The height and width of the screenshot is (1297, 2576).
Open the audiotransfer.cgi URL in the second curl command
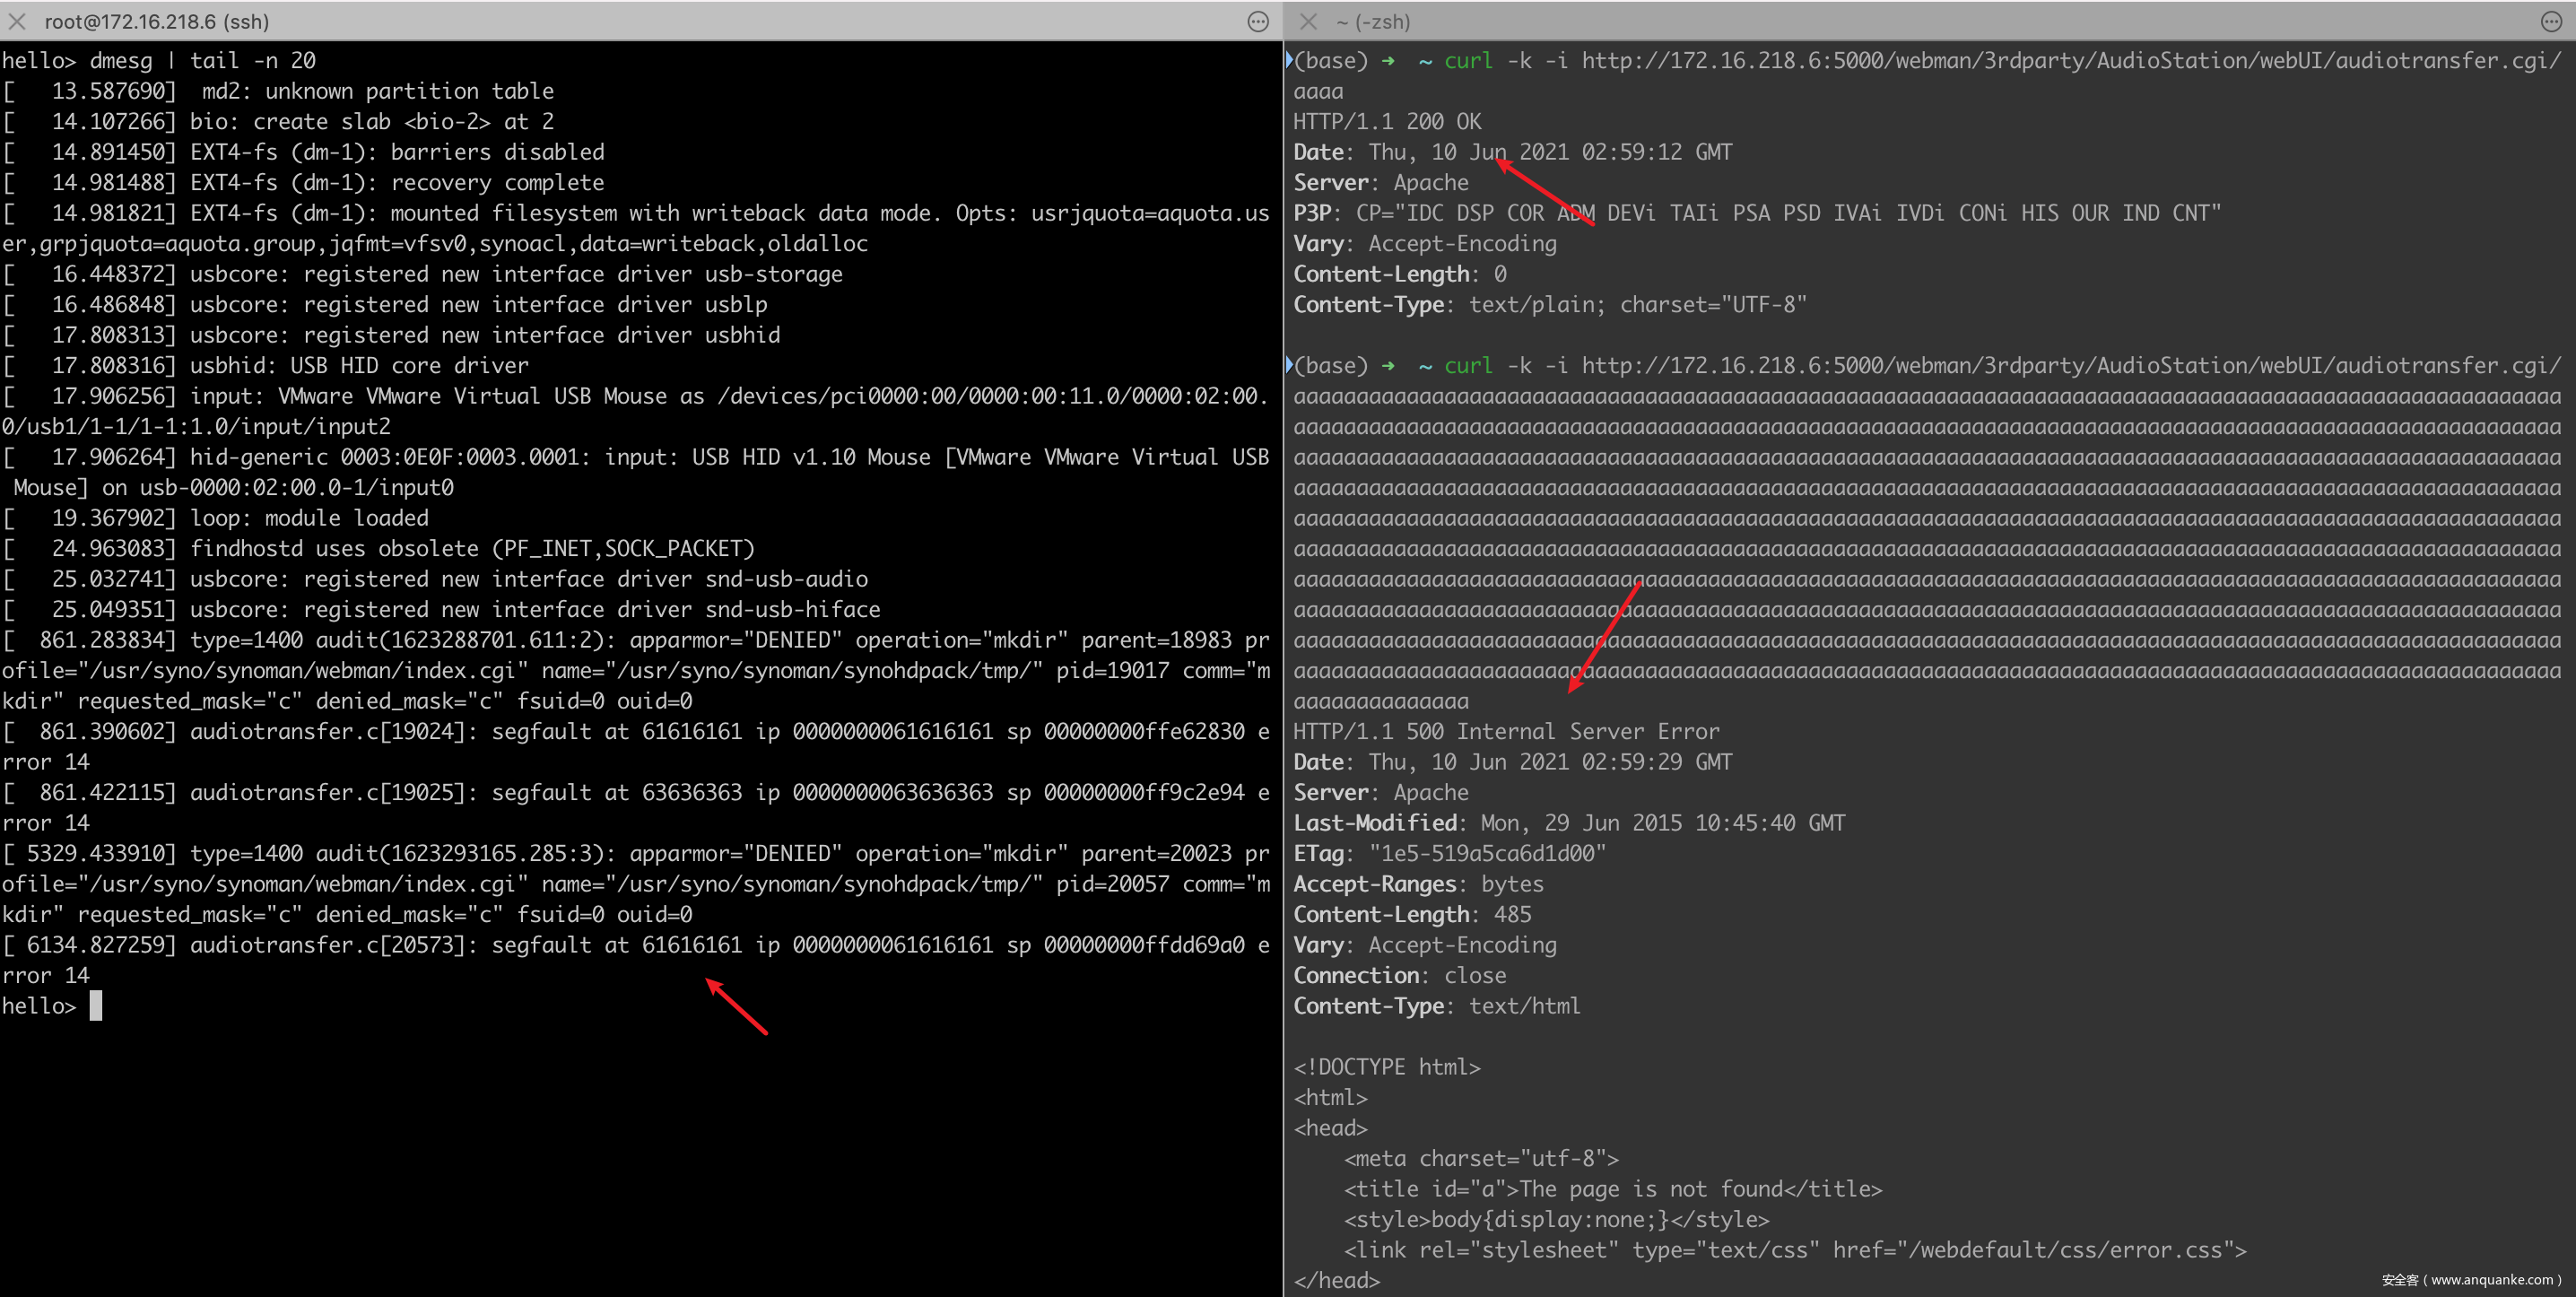click(x=2070, y=366)
